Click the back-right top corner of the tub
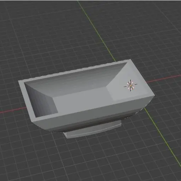This screenshot has height=181, width=181. [130, 60]
